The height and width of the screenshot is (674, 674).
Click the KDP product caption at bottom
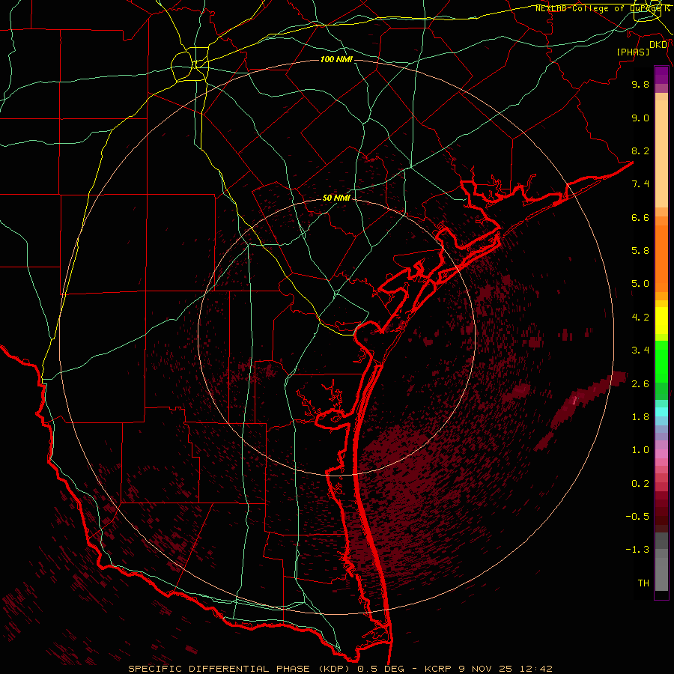coord(341,669)
